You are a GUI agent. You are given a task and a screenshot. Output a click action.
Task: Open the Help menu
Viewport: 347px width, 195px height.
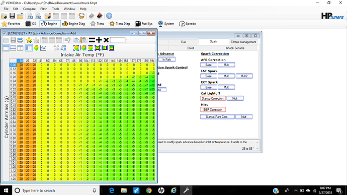click(83, 9)
